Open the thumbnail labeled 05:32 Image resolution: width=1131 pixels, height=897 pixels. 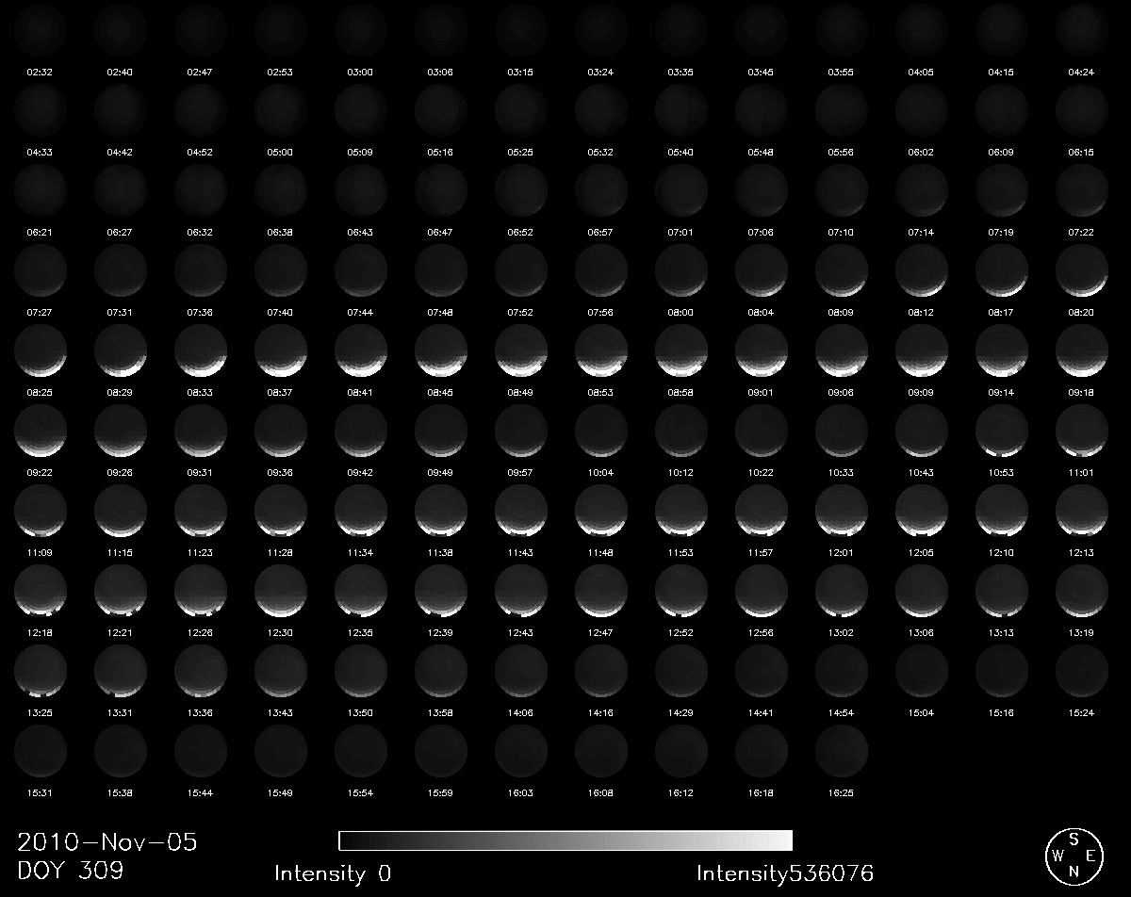tap(601, 109)
